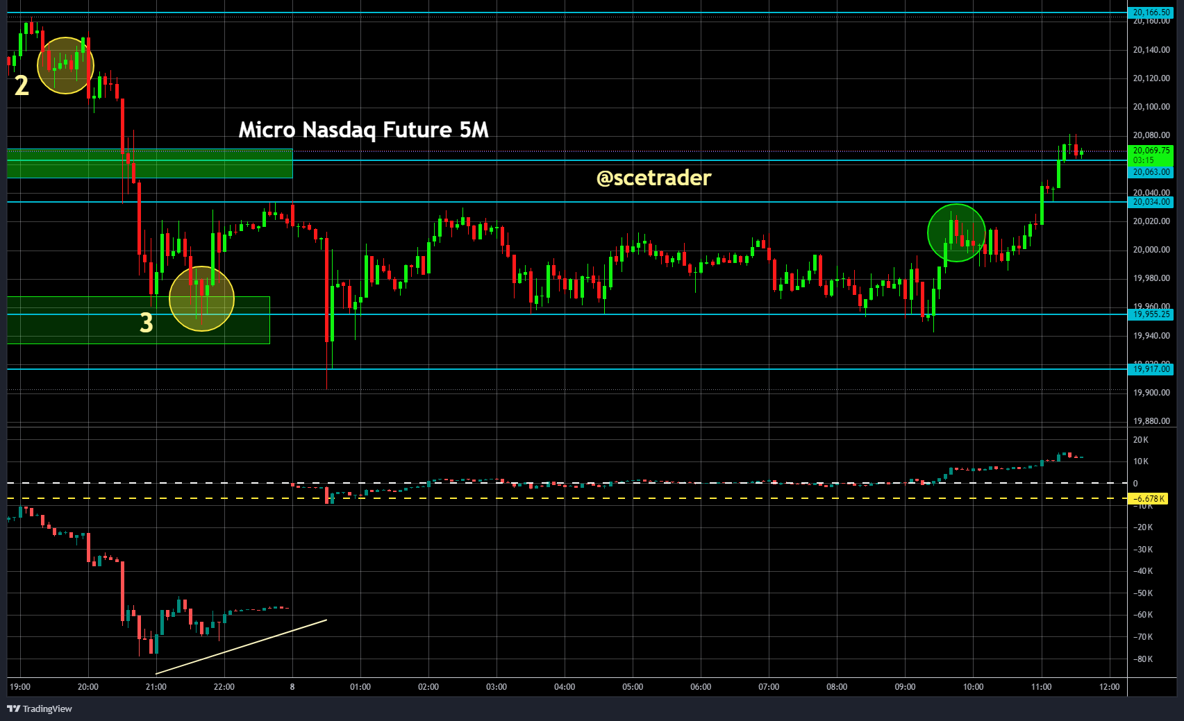Viewport: 1184px width, 721px height.
Task: Click the 02:00 time axis label
Action: [428, 687]
